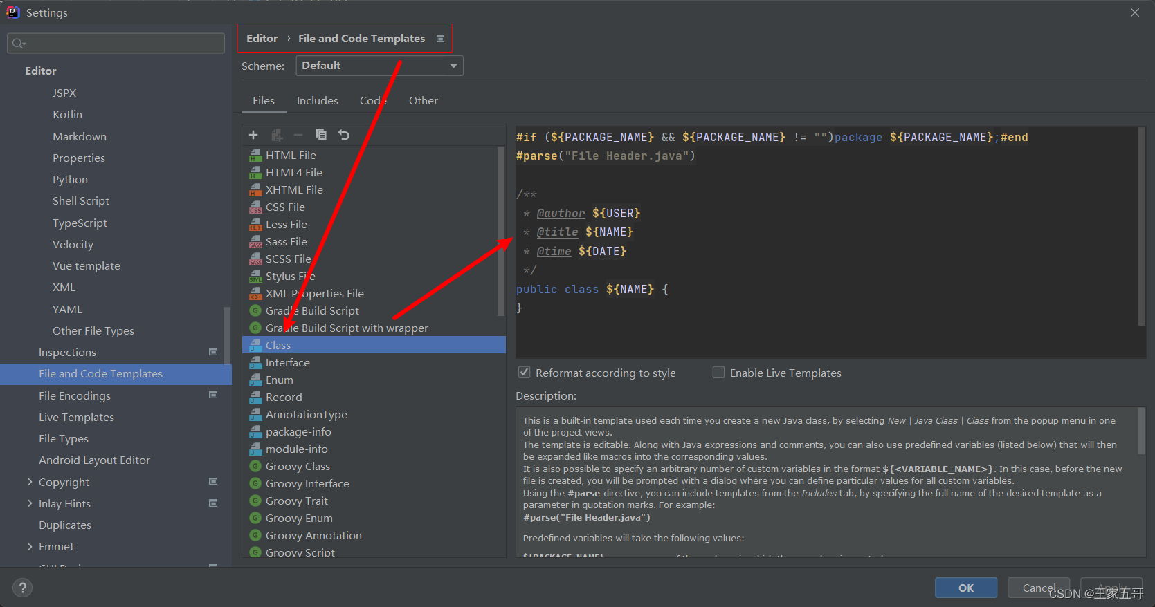
Task: Click the Gradle Build Script template icon
Action: [255, 310]
